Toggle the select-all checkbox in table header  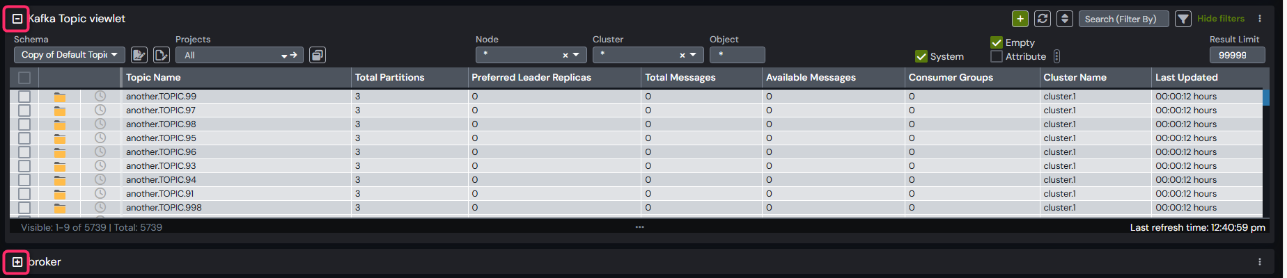(x=24, y=78)
